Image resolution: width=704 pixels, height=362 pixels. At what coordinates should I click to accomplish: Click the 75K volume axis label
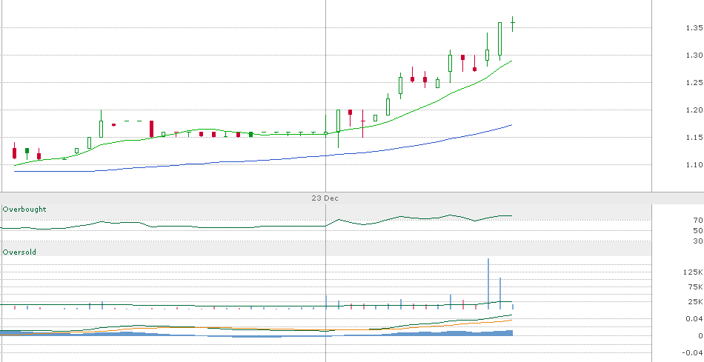pos(695,287)
